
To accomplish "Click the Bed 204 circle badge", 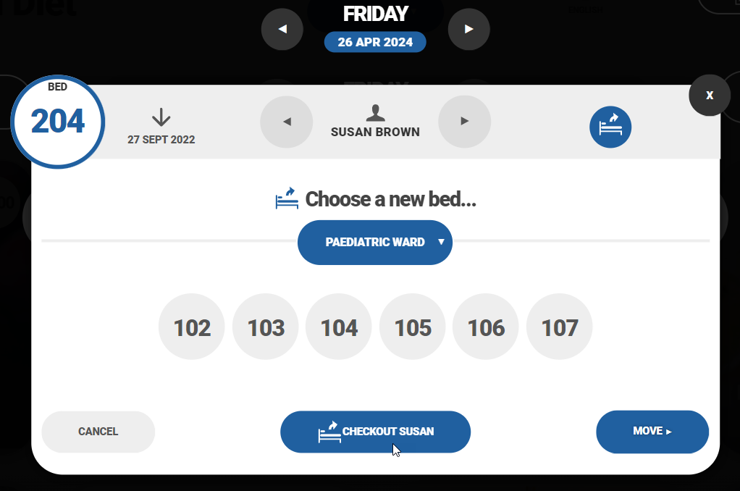I will tap(58, 122).
